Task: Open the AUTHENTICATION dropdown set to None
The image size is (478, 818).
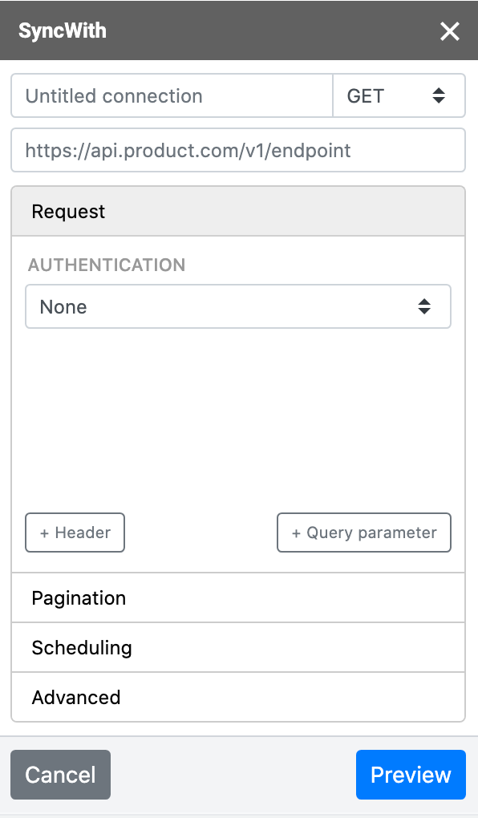Action: (238, 306)
